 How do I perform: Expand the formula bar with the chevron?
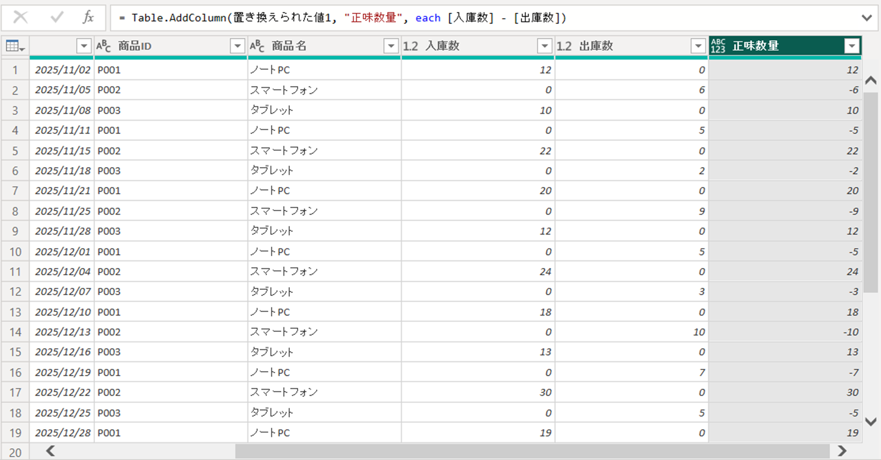[867, 18]
